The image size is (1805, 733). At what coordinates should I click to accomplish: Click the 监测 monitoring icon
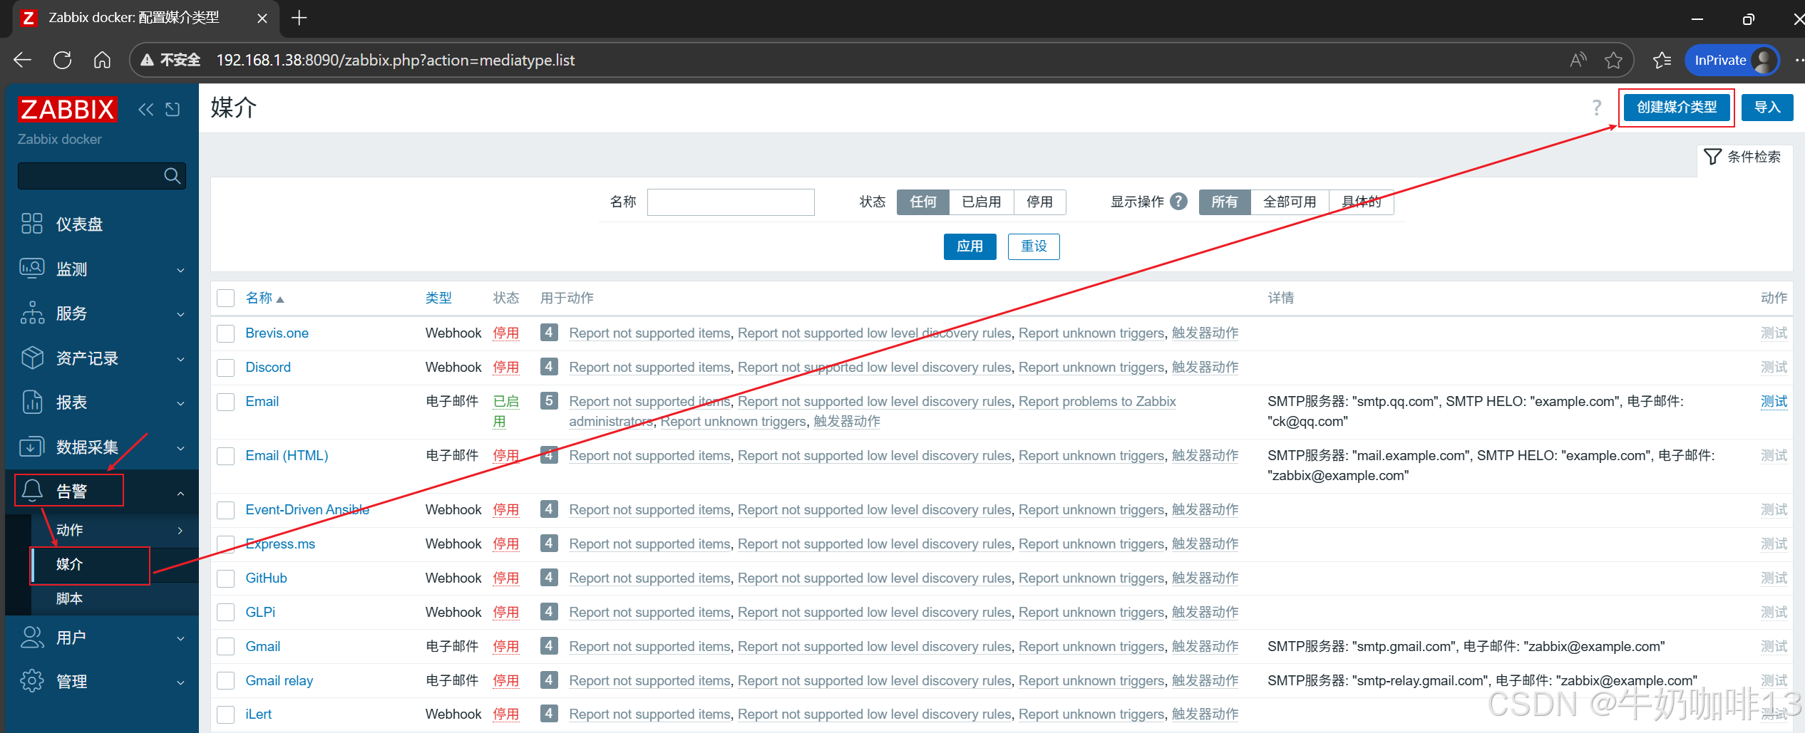(x=32, y=269)
